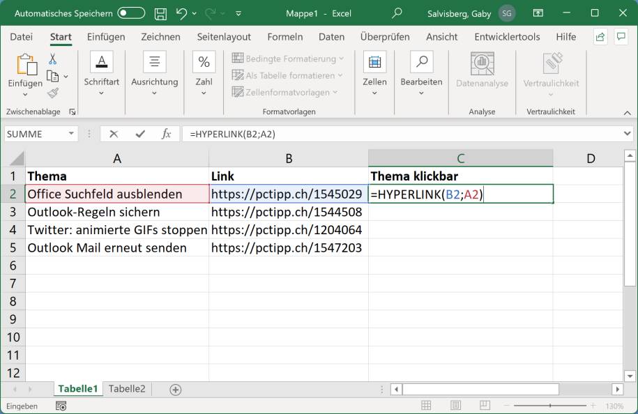The width and height of the screenshot is (638, 414).
Task: Open the Zahl format group
Action: coord(204,74)
